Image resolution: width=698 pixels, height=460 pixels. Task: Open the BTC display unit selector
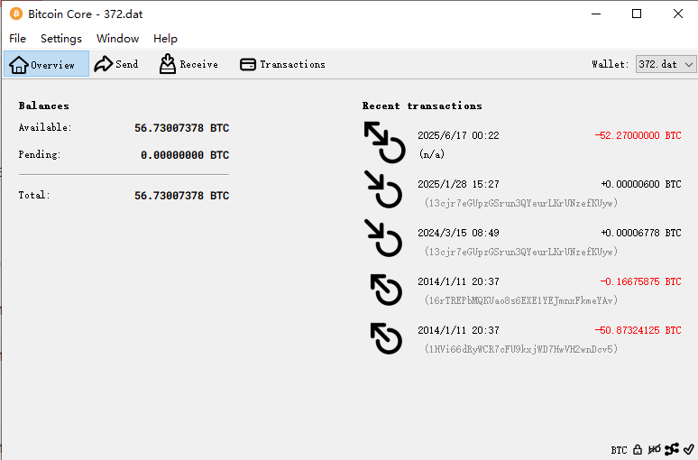(x=619, y=449)
